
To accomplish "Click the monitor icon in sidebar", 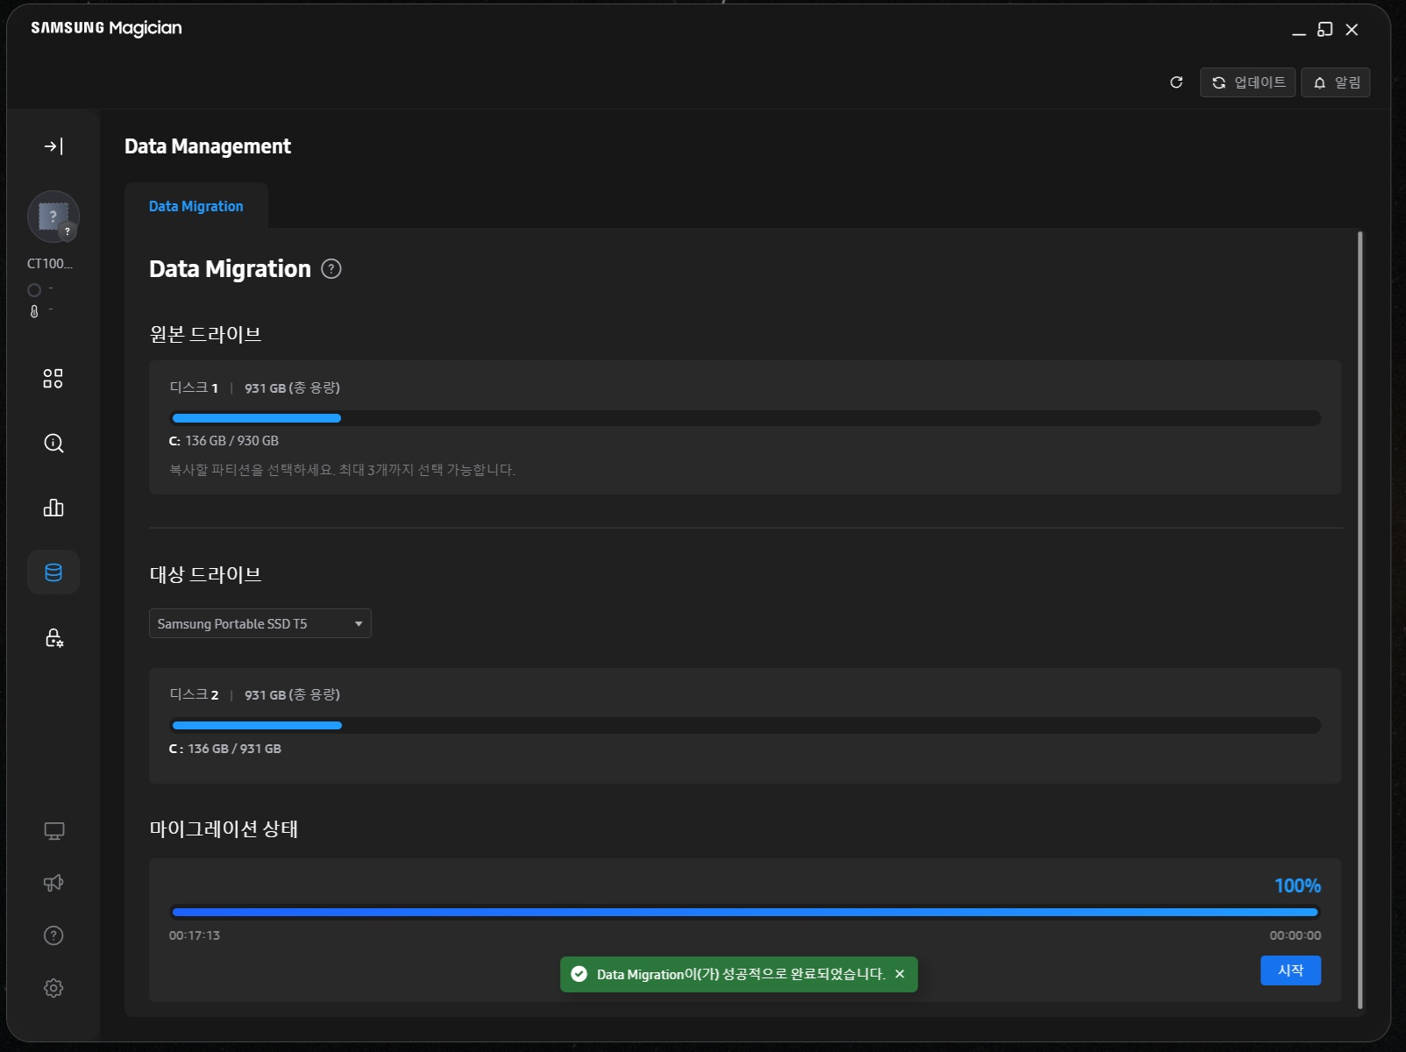I will pos(53,831).
